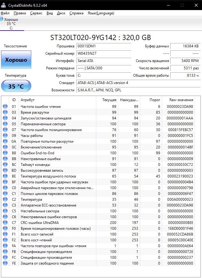The width and height of the screenshot is (202, 278).
Task: Click status orb for C6 Неисправимые ошибки секторов
Action: point(5,217)
